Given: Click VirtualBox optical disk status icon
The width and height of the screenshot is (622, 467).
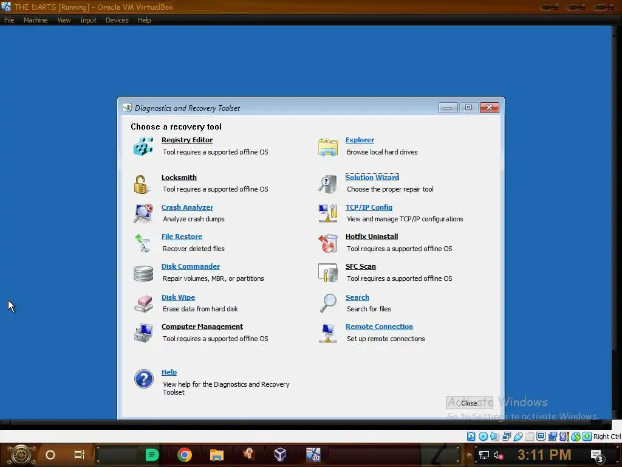Looking at the screenshot, I should [483, 437].
